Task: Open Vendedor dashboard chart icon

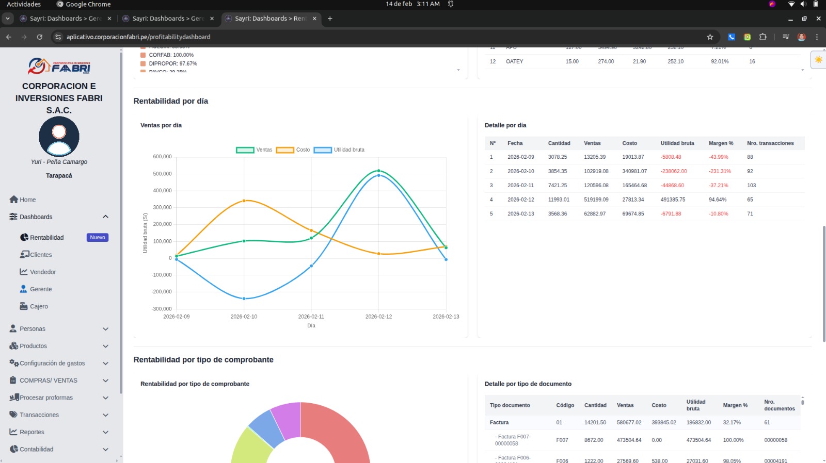Action: tap(24, 272)
